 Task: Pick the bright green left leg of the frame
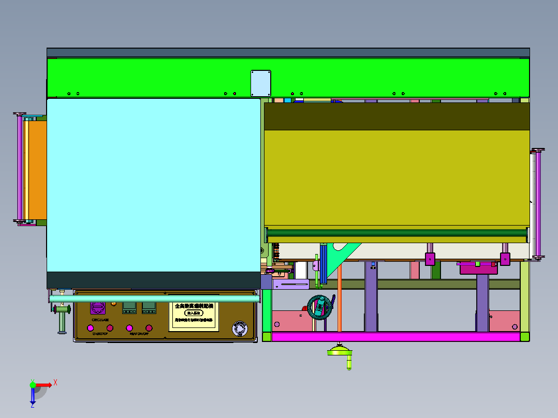[267, 310]
